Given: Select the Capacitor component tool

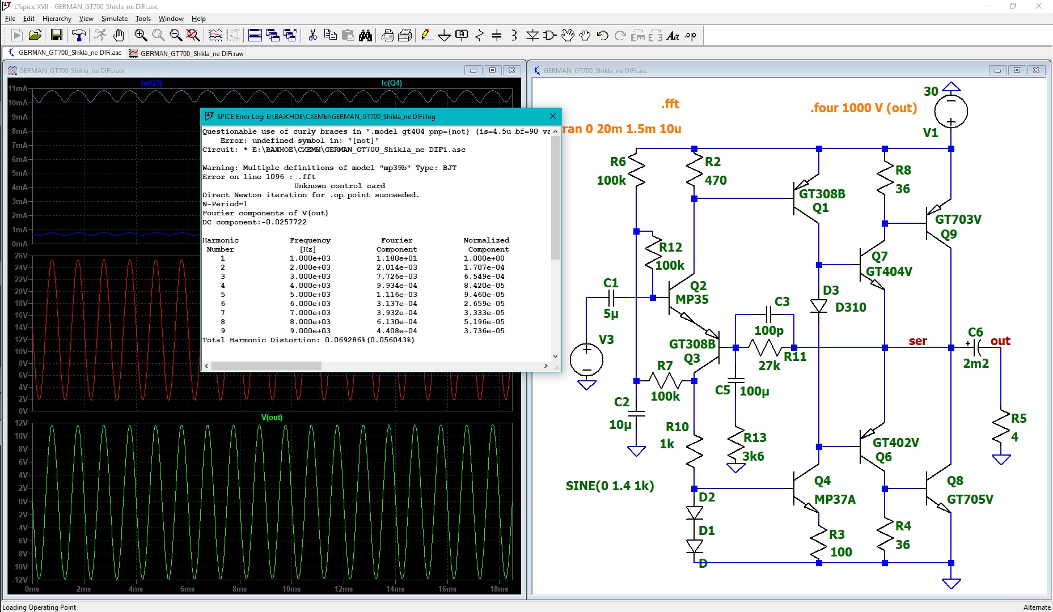Looking at the screenshot, I should coord(497,35).
